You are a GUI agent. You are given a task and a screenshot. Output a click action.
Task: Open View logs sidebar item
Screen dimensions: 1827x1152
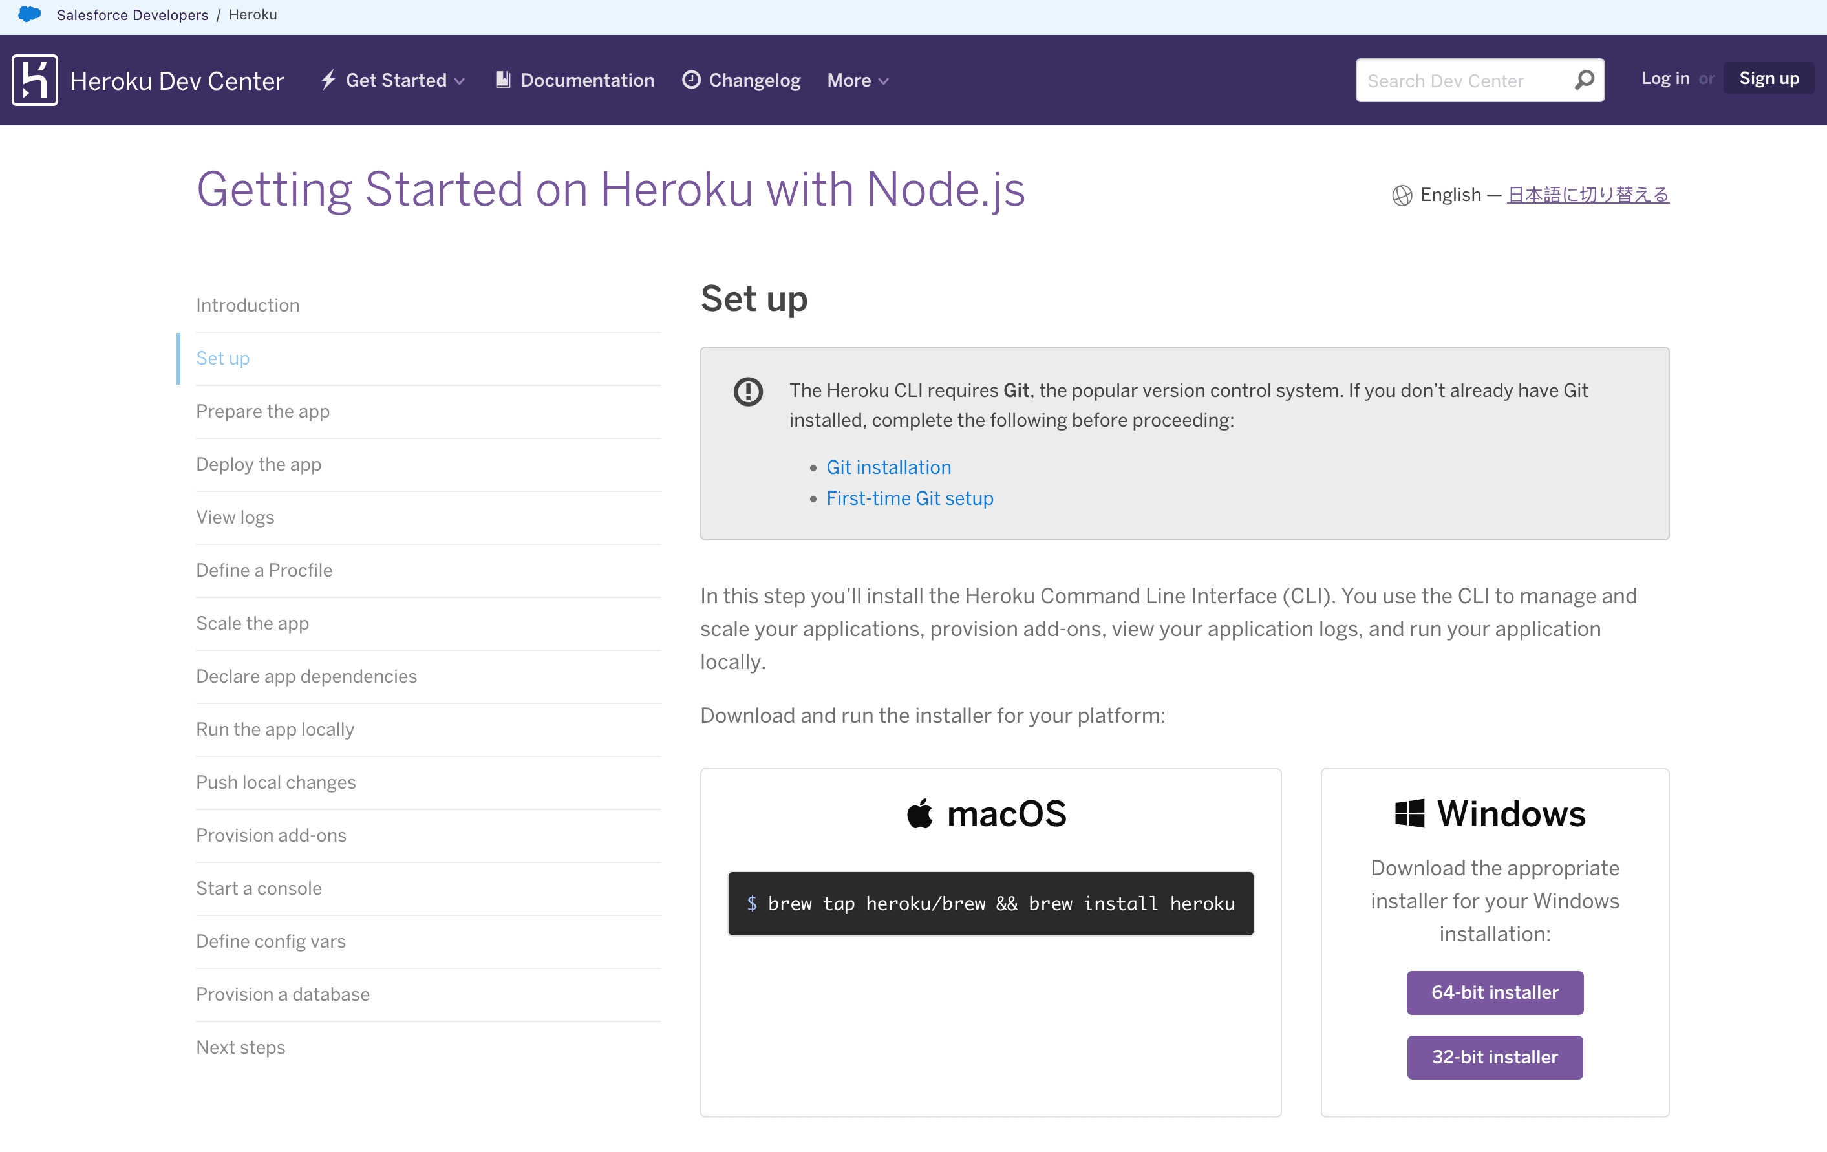(x=428, y=518)
